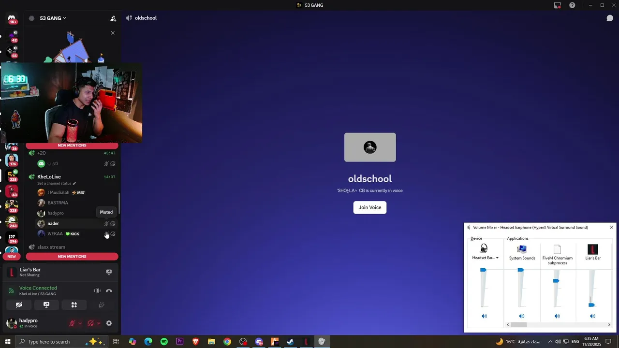Expand the audio output options chevron
Viewport: 619px width, 348px height.
pyautogui.click(x=99, y=323)
